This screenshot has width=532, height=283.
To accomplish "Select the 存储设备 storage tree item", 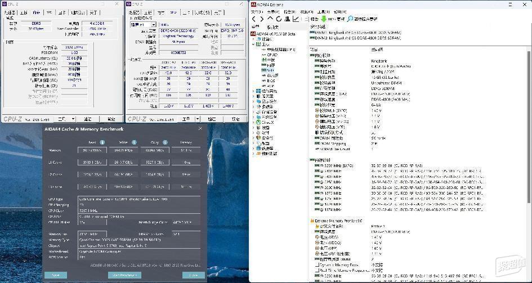I will (x=267, y=112).
